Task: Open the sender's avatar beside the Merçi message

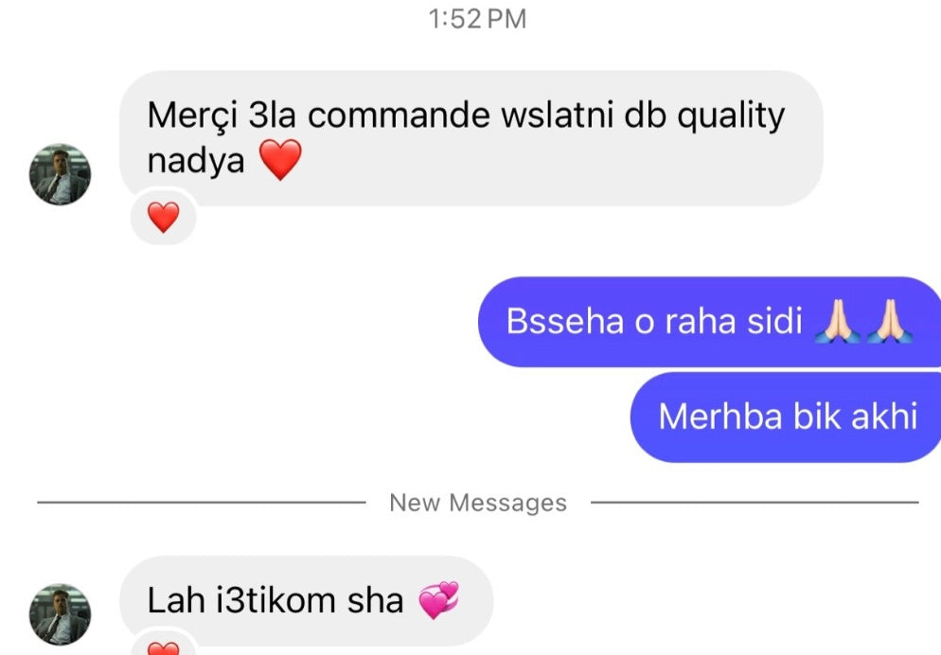Action: click(60, 174)
